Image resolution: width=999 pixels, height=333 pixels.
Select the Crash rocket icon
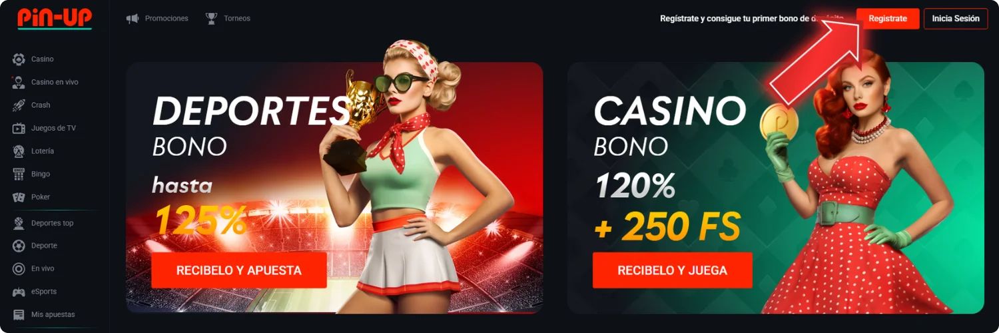tap(19, 105)
